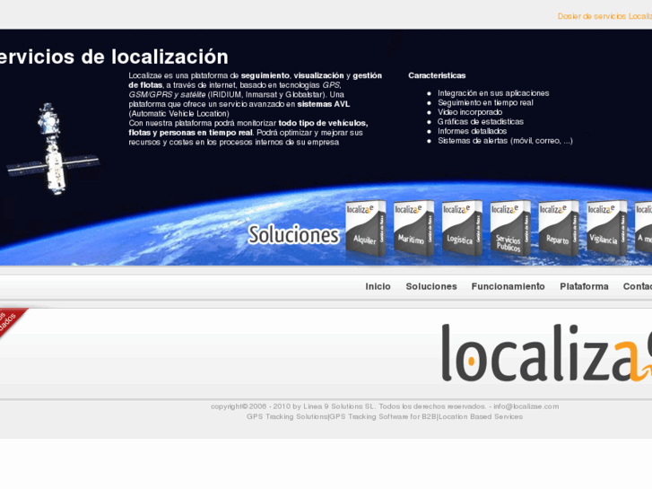Open the Alquiler solution box
This screenshot has width=652, height=489.
(366, 228)
